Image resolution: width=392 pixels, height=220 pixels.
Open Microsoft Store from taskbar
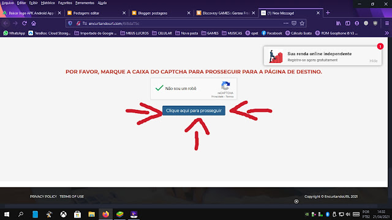click(x=78, y=215)
